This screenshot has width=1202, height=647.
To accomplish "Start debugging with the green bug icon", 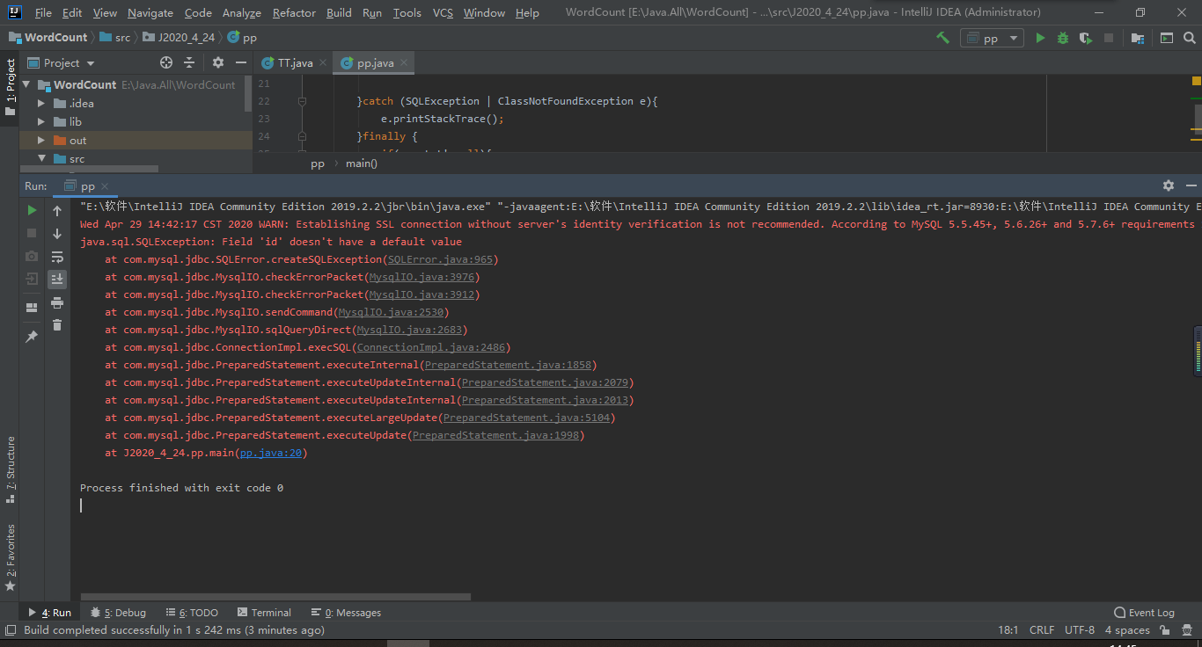I will (1063, 38).
